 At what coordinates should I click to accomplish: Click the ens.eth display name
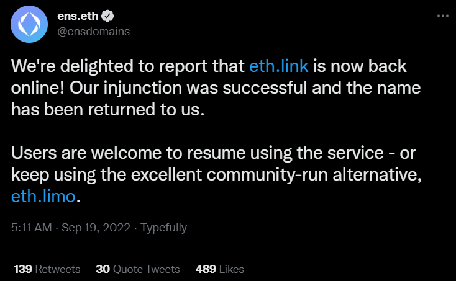[78, 16]
